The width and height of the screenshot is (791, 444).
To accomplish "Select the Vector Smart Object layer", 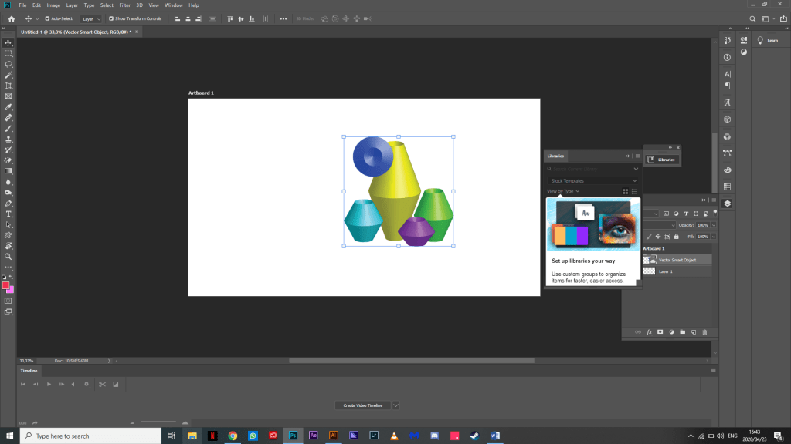I will pos(677,260).
